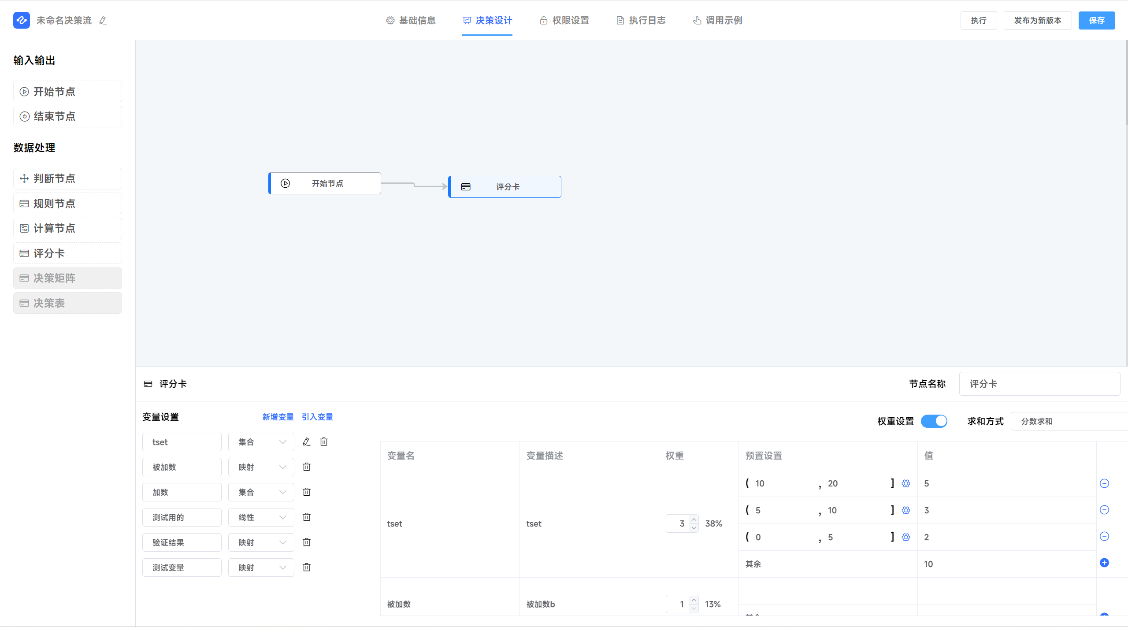Open the 基础信息 tab
The image size is (1128, 627).
(x=411, y=20)
